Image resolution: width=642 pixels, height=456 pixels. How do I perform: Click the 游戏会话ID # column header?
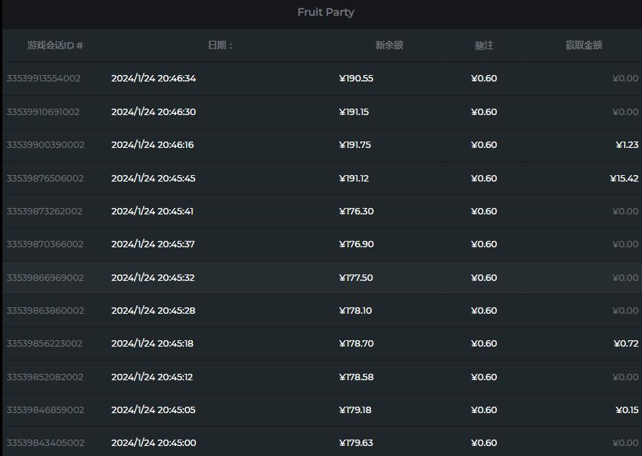55,46
